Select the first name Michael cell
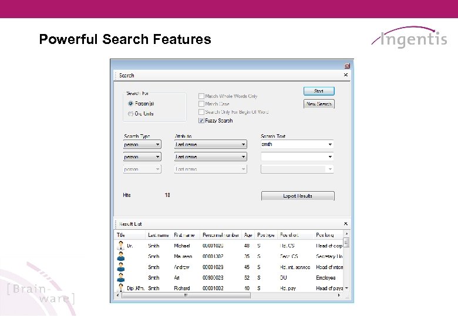This screenshot has height=316, width=458. [x=182, y=246]
